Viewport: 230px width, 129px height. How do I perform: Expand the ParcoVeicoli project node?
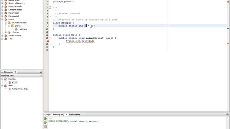click(3, 13)
